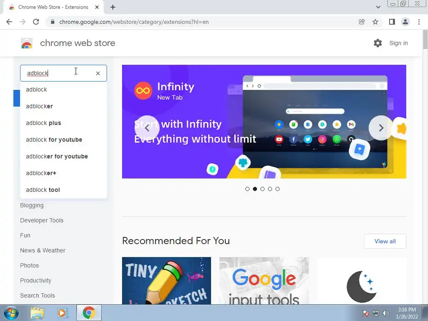The width and height of the screenshot is (428, 321).
Task: Open Tiny Sketch extension thumbnail
Action: 166,280
